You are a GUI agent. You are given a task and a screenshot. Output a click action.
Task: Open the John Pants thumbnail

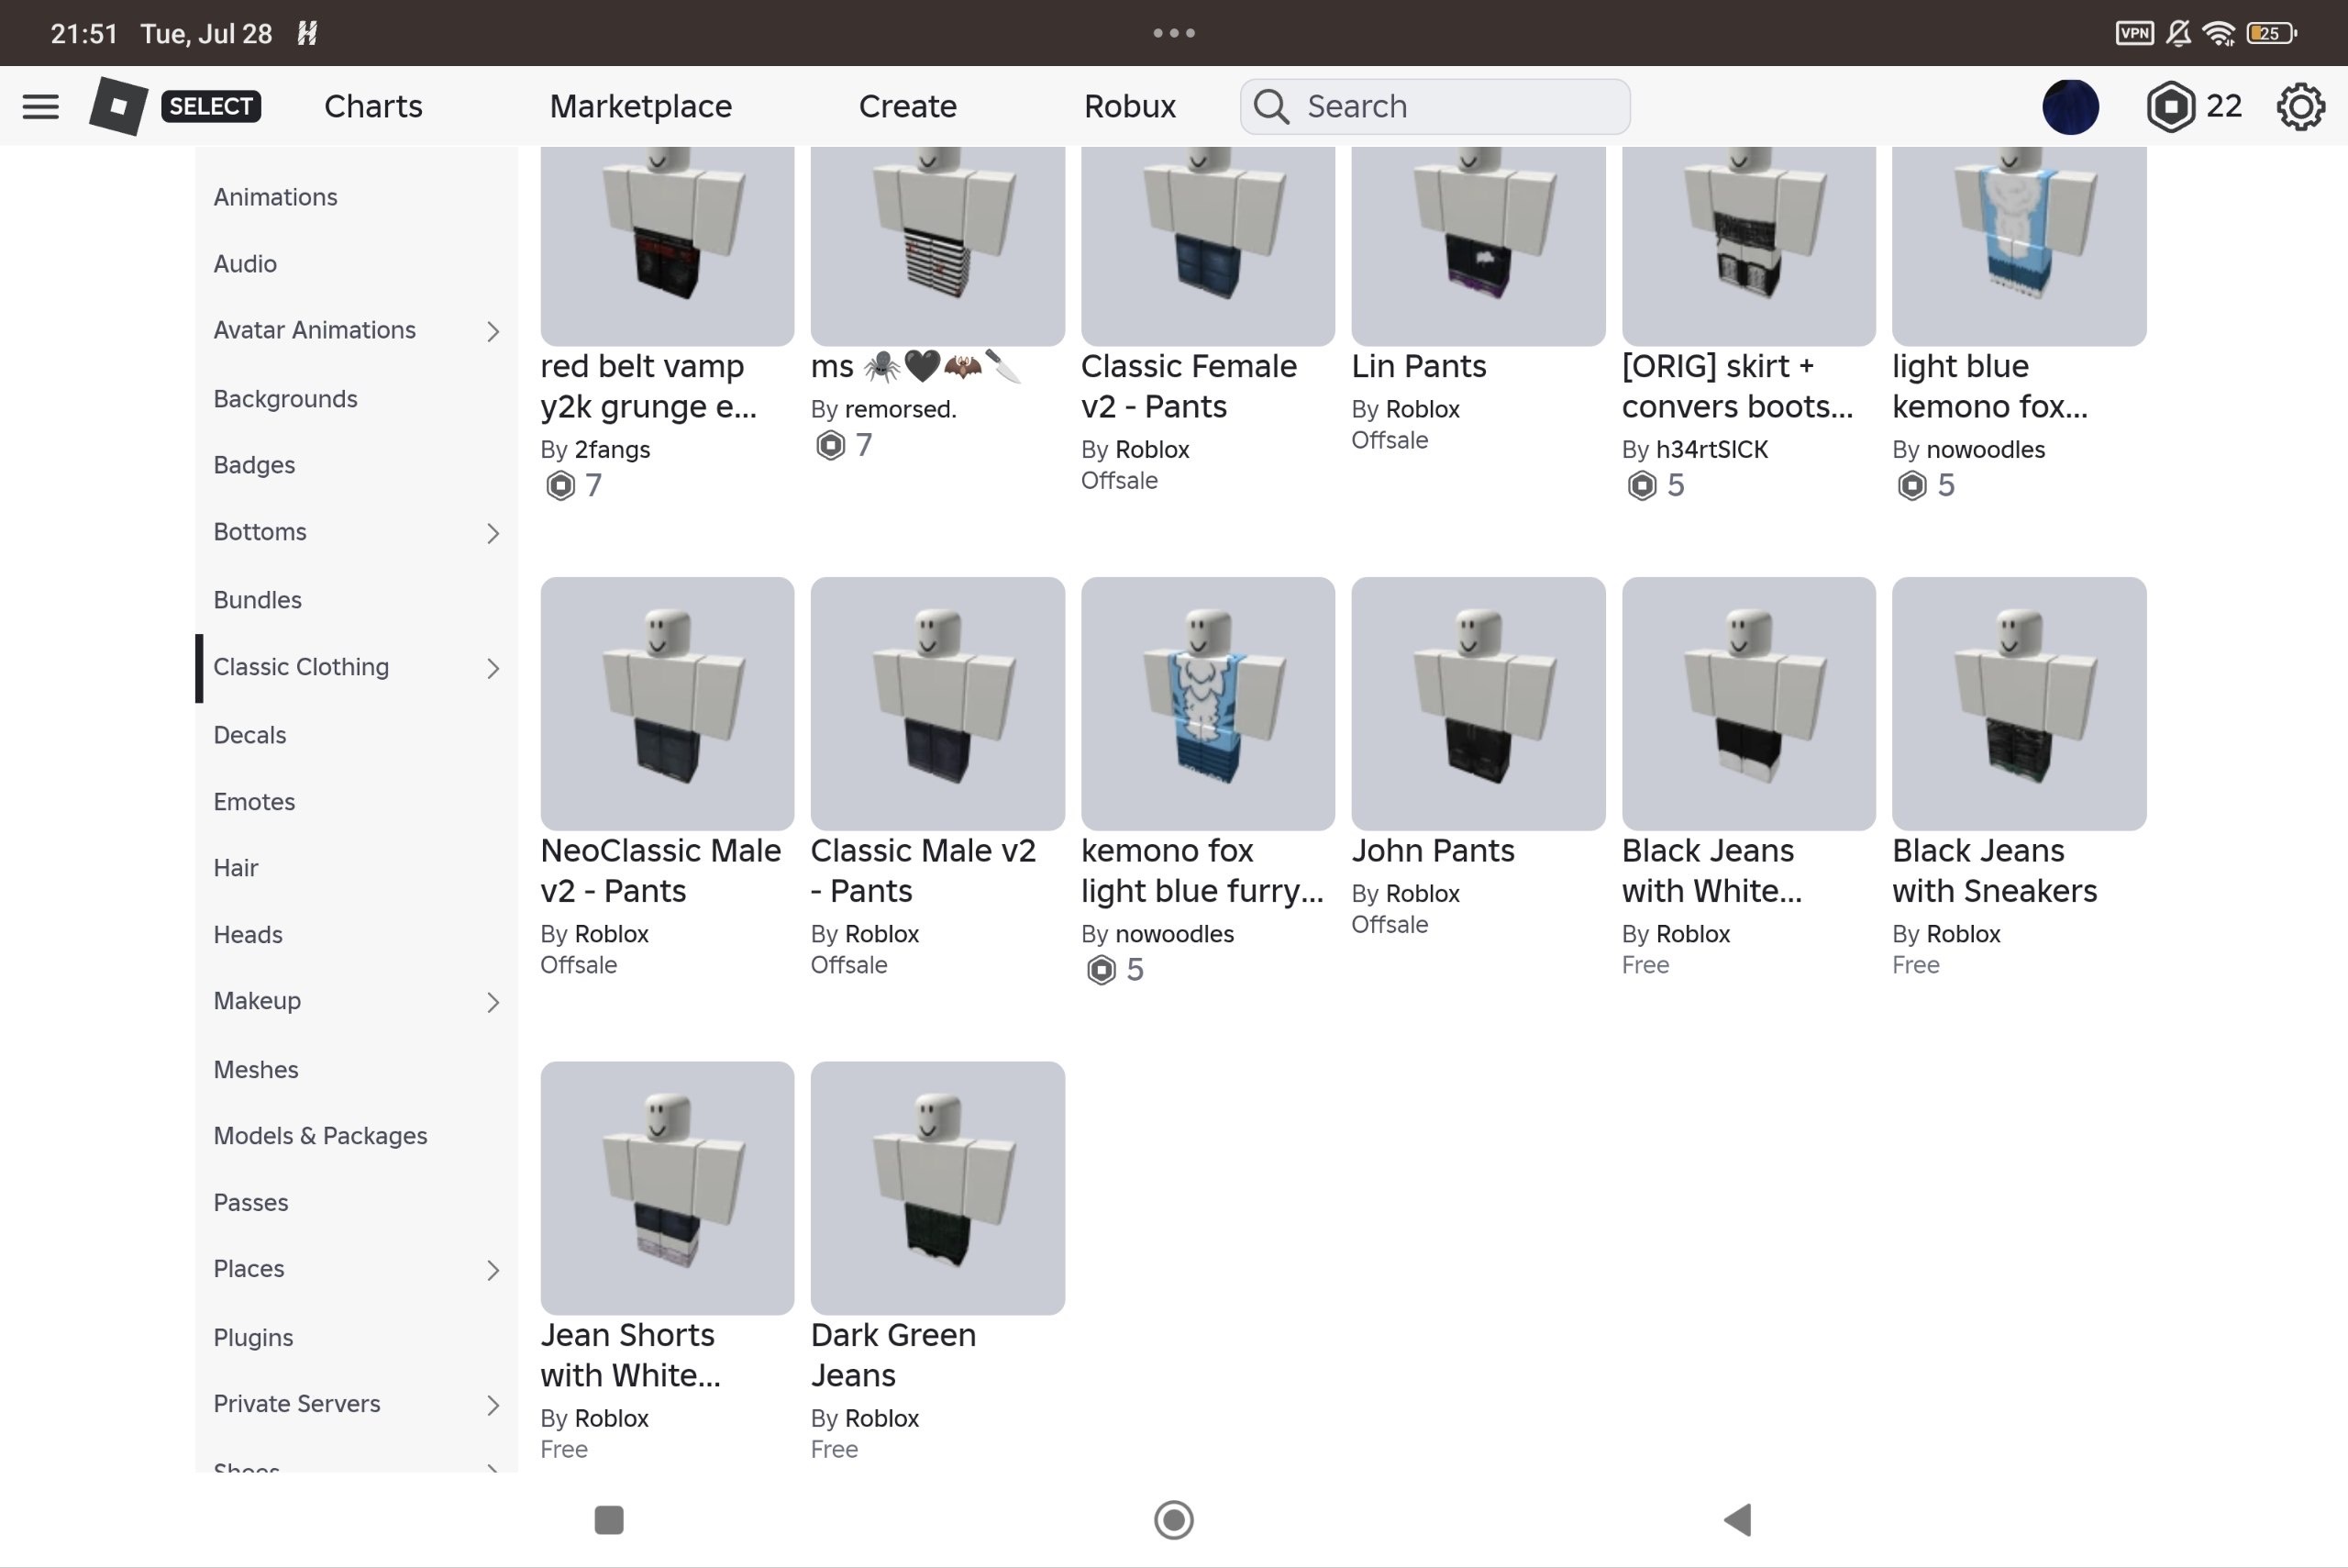click(x=1478, y=703)
